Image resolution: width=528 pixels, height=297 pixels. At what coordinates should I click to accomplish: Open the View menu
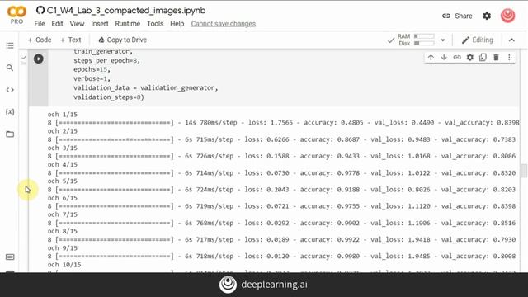click(x=77, y=24)
